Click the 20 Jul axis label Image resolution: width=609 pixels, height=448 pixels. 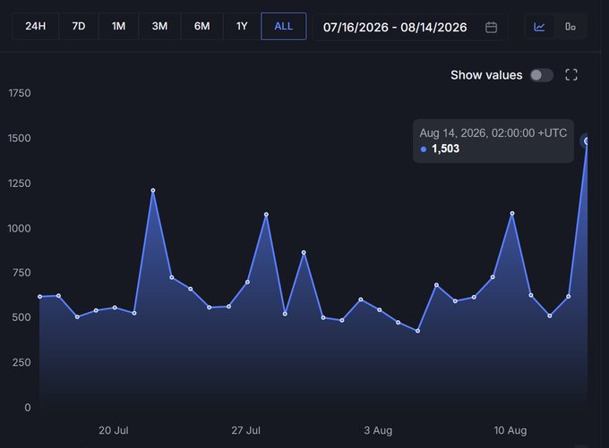pyautogui.click(x=114, y=430)
